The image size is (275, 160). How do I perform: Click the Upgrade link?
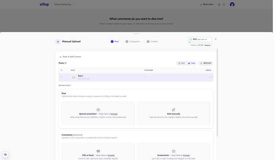tap(208, 45)
